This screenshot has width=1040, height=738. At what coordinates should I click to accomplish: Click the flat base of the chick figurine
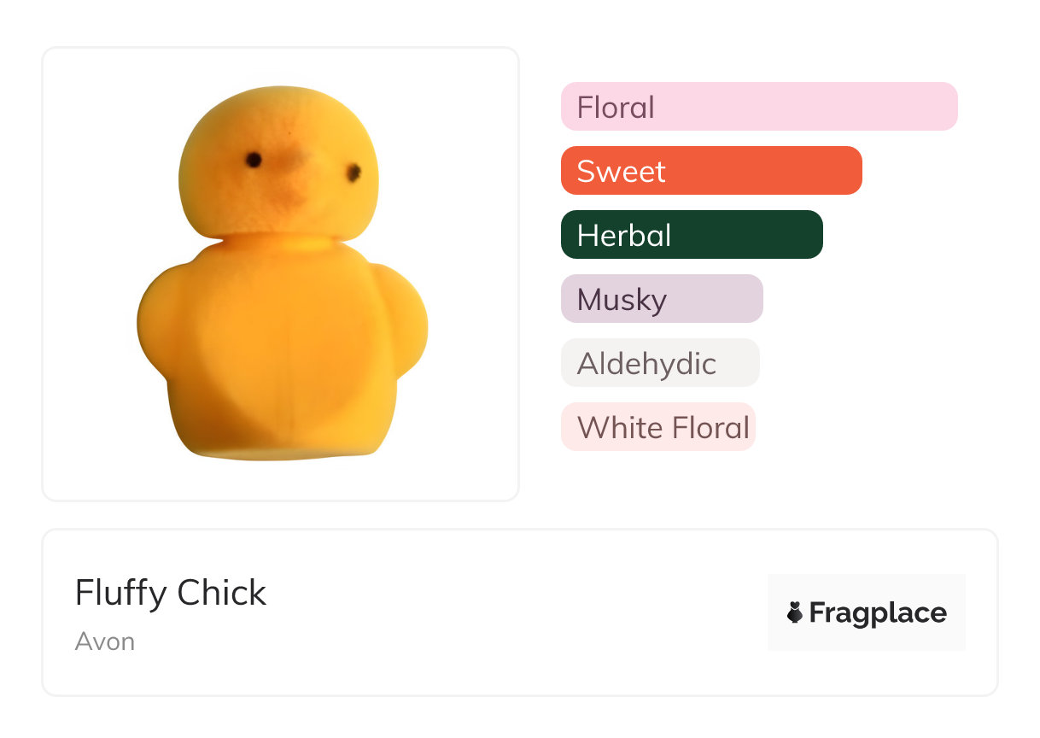282,448
